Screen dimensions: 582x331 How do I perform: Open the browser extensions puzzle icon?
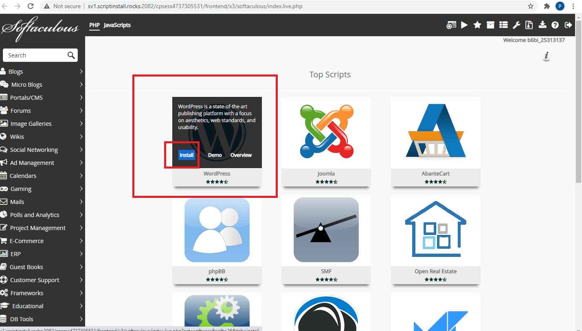point(547,6)
